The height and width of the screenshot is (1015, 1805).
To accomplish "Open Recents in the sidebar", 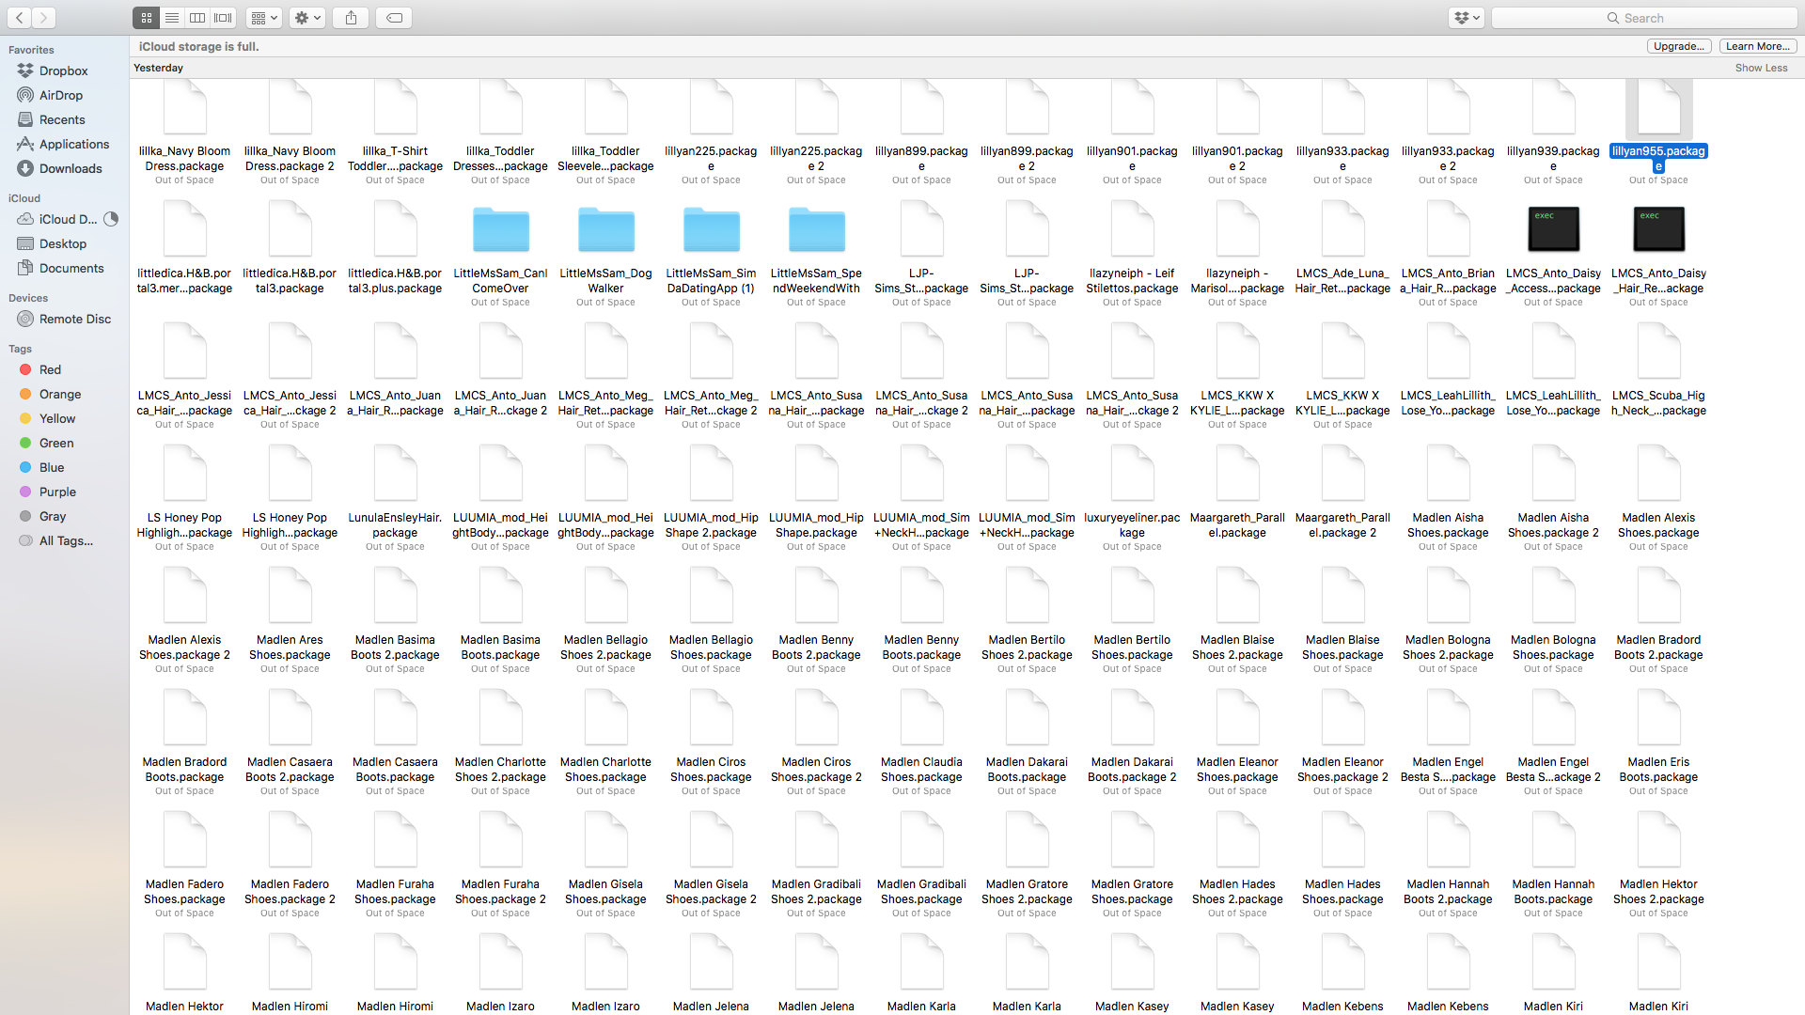I will 62,119.
